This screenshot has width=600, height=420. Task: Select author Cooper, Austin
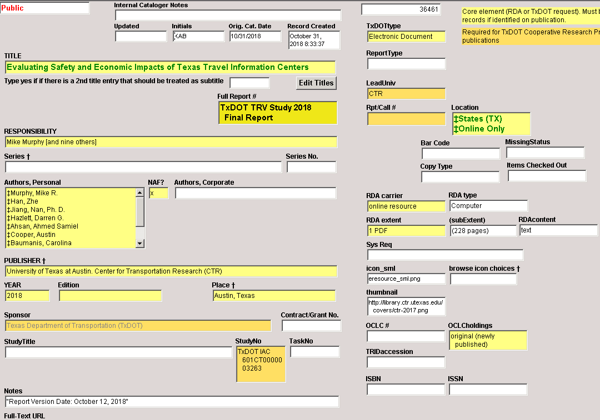click(x=31, y=235)
